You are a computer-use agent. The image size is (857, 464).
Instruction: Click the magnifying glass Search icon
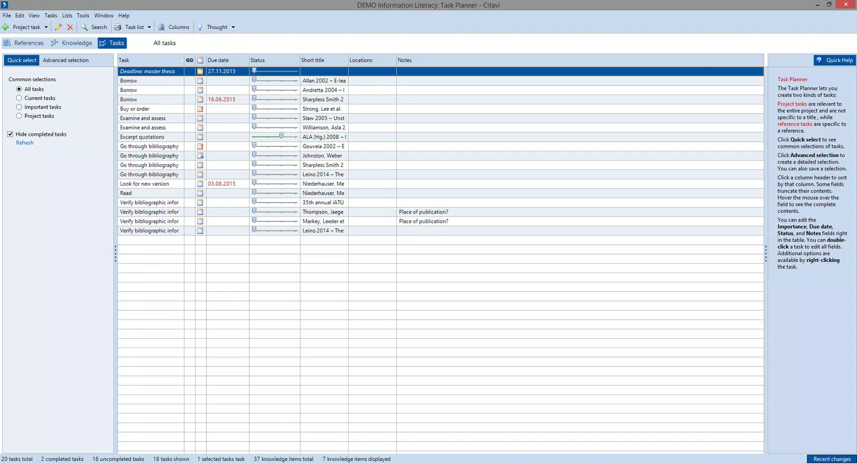click(x=84, y=27)
